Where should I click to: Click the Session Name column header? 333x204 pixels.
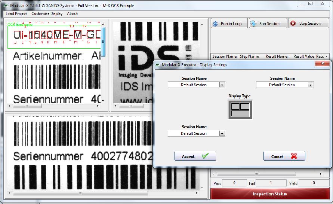coord(225,57)
